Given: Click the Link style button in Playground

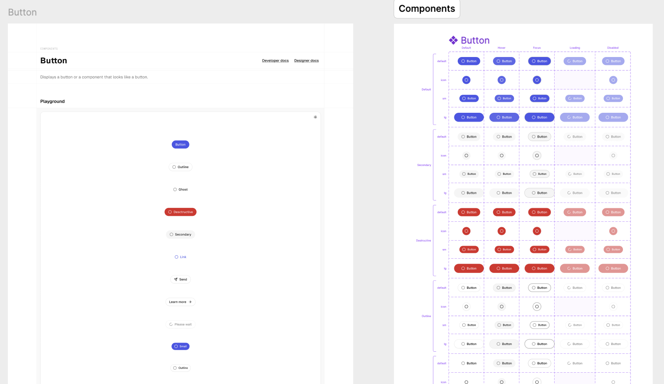Looking at the screenshot, I should [x=180, y=257].
